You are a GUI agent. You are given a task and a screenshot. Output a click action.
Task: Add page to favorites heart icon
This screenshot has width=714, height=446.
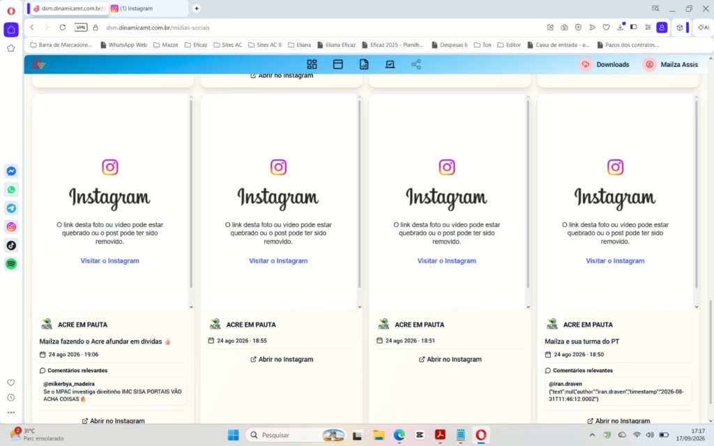tap(606, 27)
